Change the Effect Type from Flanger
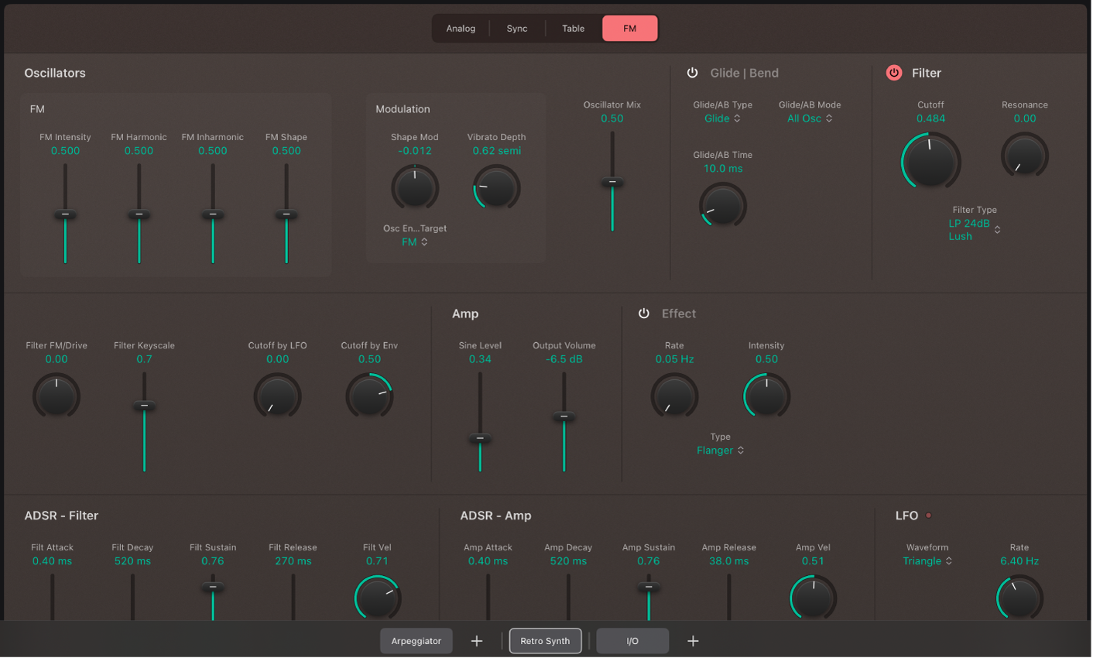1093x658 pixels. click(721, 450)
